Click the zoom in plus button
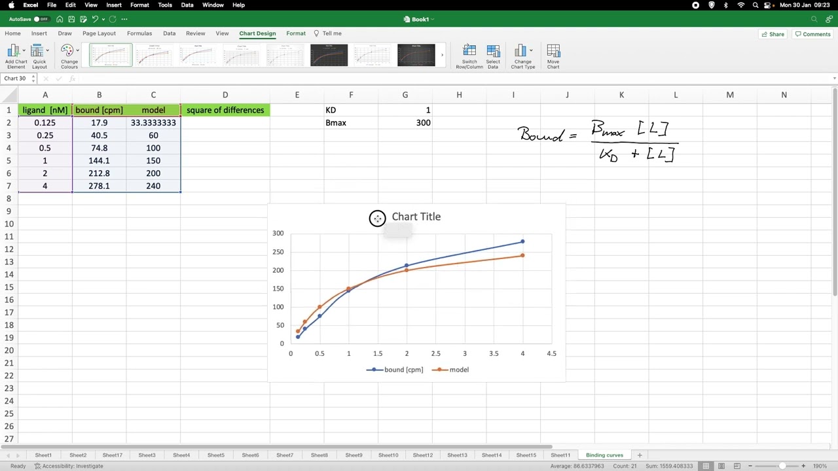This screenshot has height=471, width=838. pyautogui.click(x=803, y=466)
